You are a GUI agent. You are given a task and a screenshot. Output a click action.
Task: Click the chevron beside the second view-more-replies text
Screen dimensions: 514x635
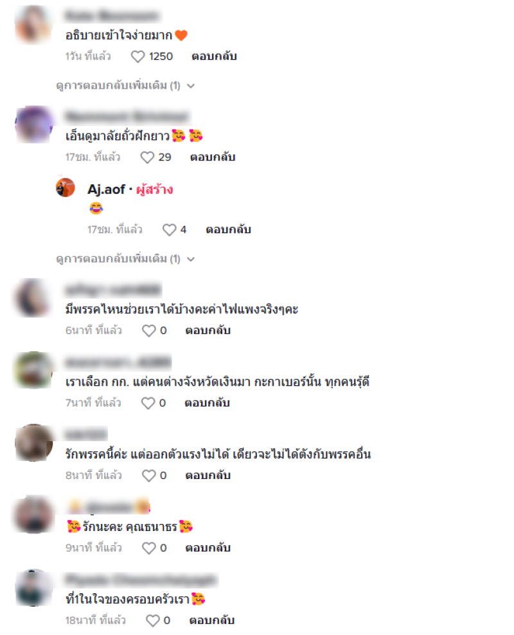(x=191, y=259)
